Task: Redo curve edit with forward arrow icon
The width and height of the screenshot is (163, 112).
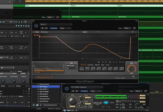Action: pos(123,62)
